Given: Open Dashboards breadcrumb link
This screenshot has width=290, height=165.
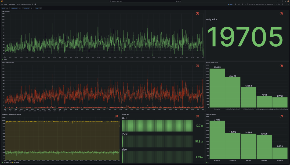Looking at the screenshot, I should (x=12, y=4).
